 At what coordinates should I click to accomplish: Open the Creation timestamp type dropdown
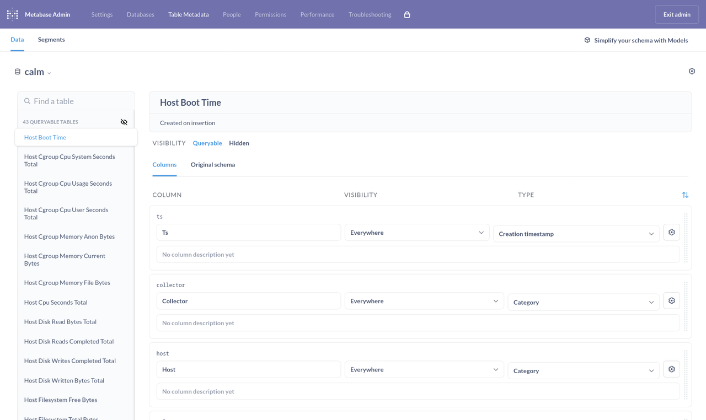coord(576,233)
